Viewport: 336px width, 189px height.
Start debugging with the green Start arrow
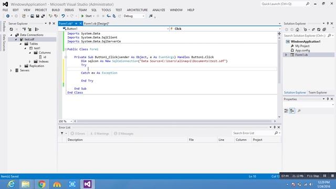82,16
